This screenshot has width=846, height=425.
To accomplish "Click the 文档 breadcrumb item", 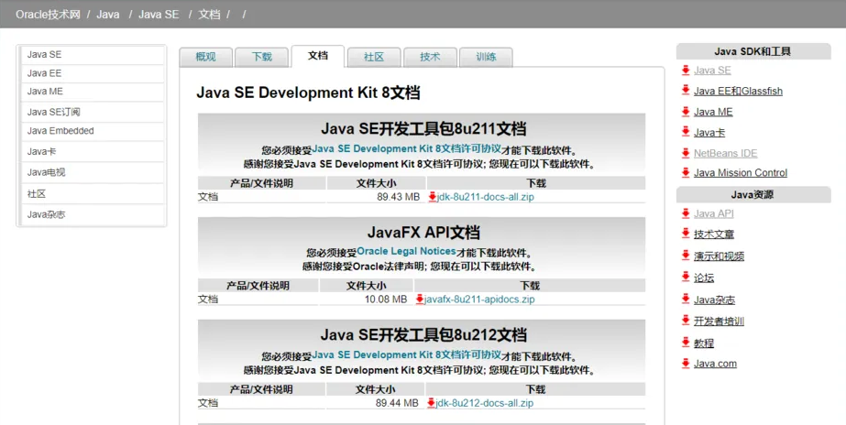I will (x=209, y=15).
